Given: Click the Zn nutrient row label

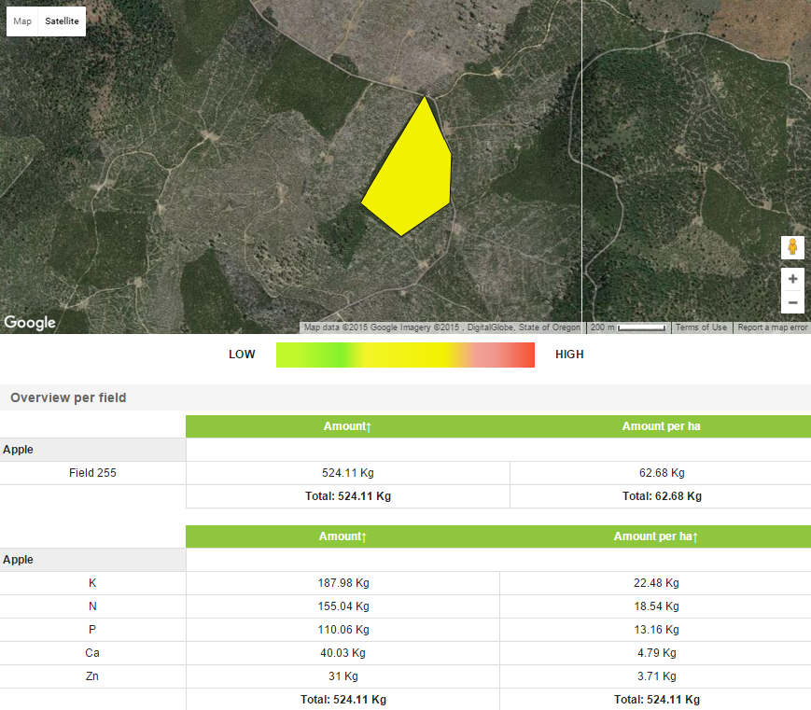Looking at the screenshot, I should click(92, 676).
